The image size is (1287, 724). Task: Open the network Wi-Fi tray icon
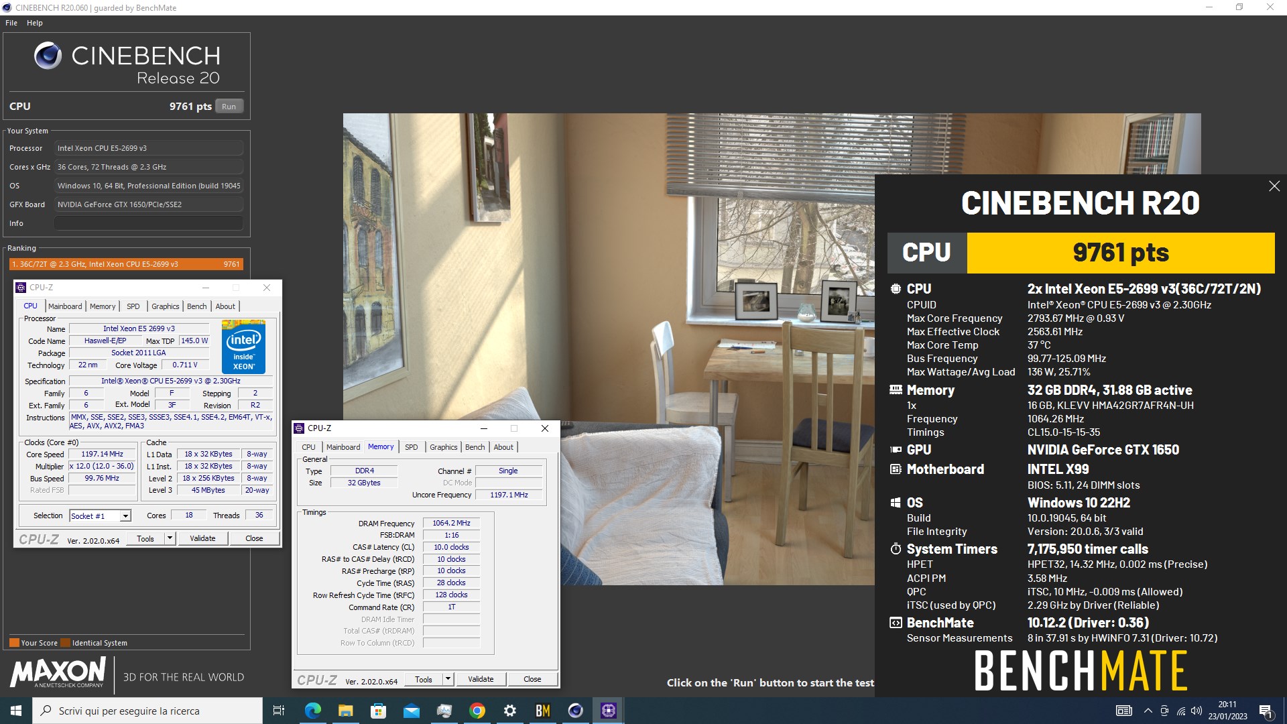1180,711
